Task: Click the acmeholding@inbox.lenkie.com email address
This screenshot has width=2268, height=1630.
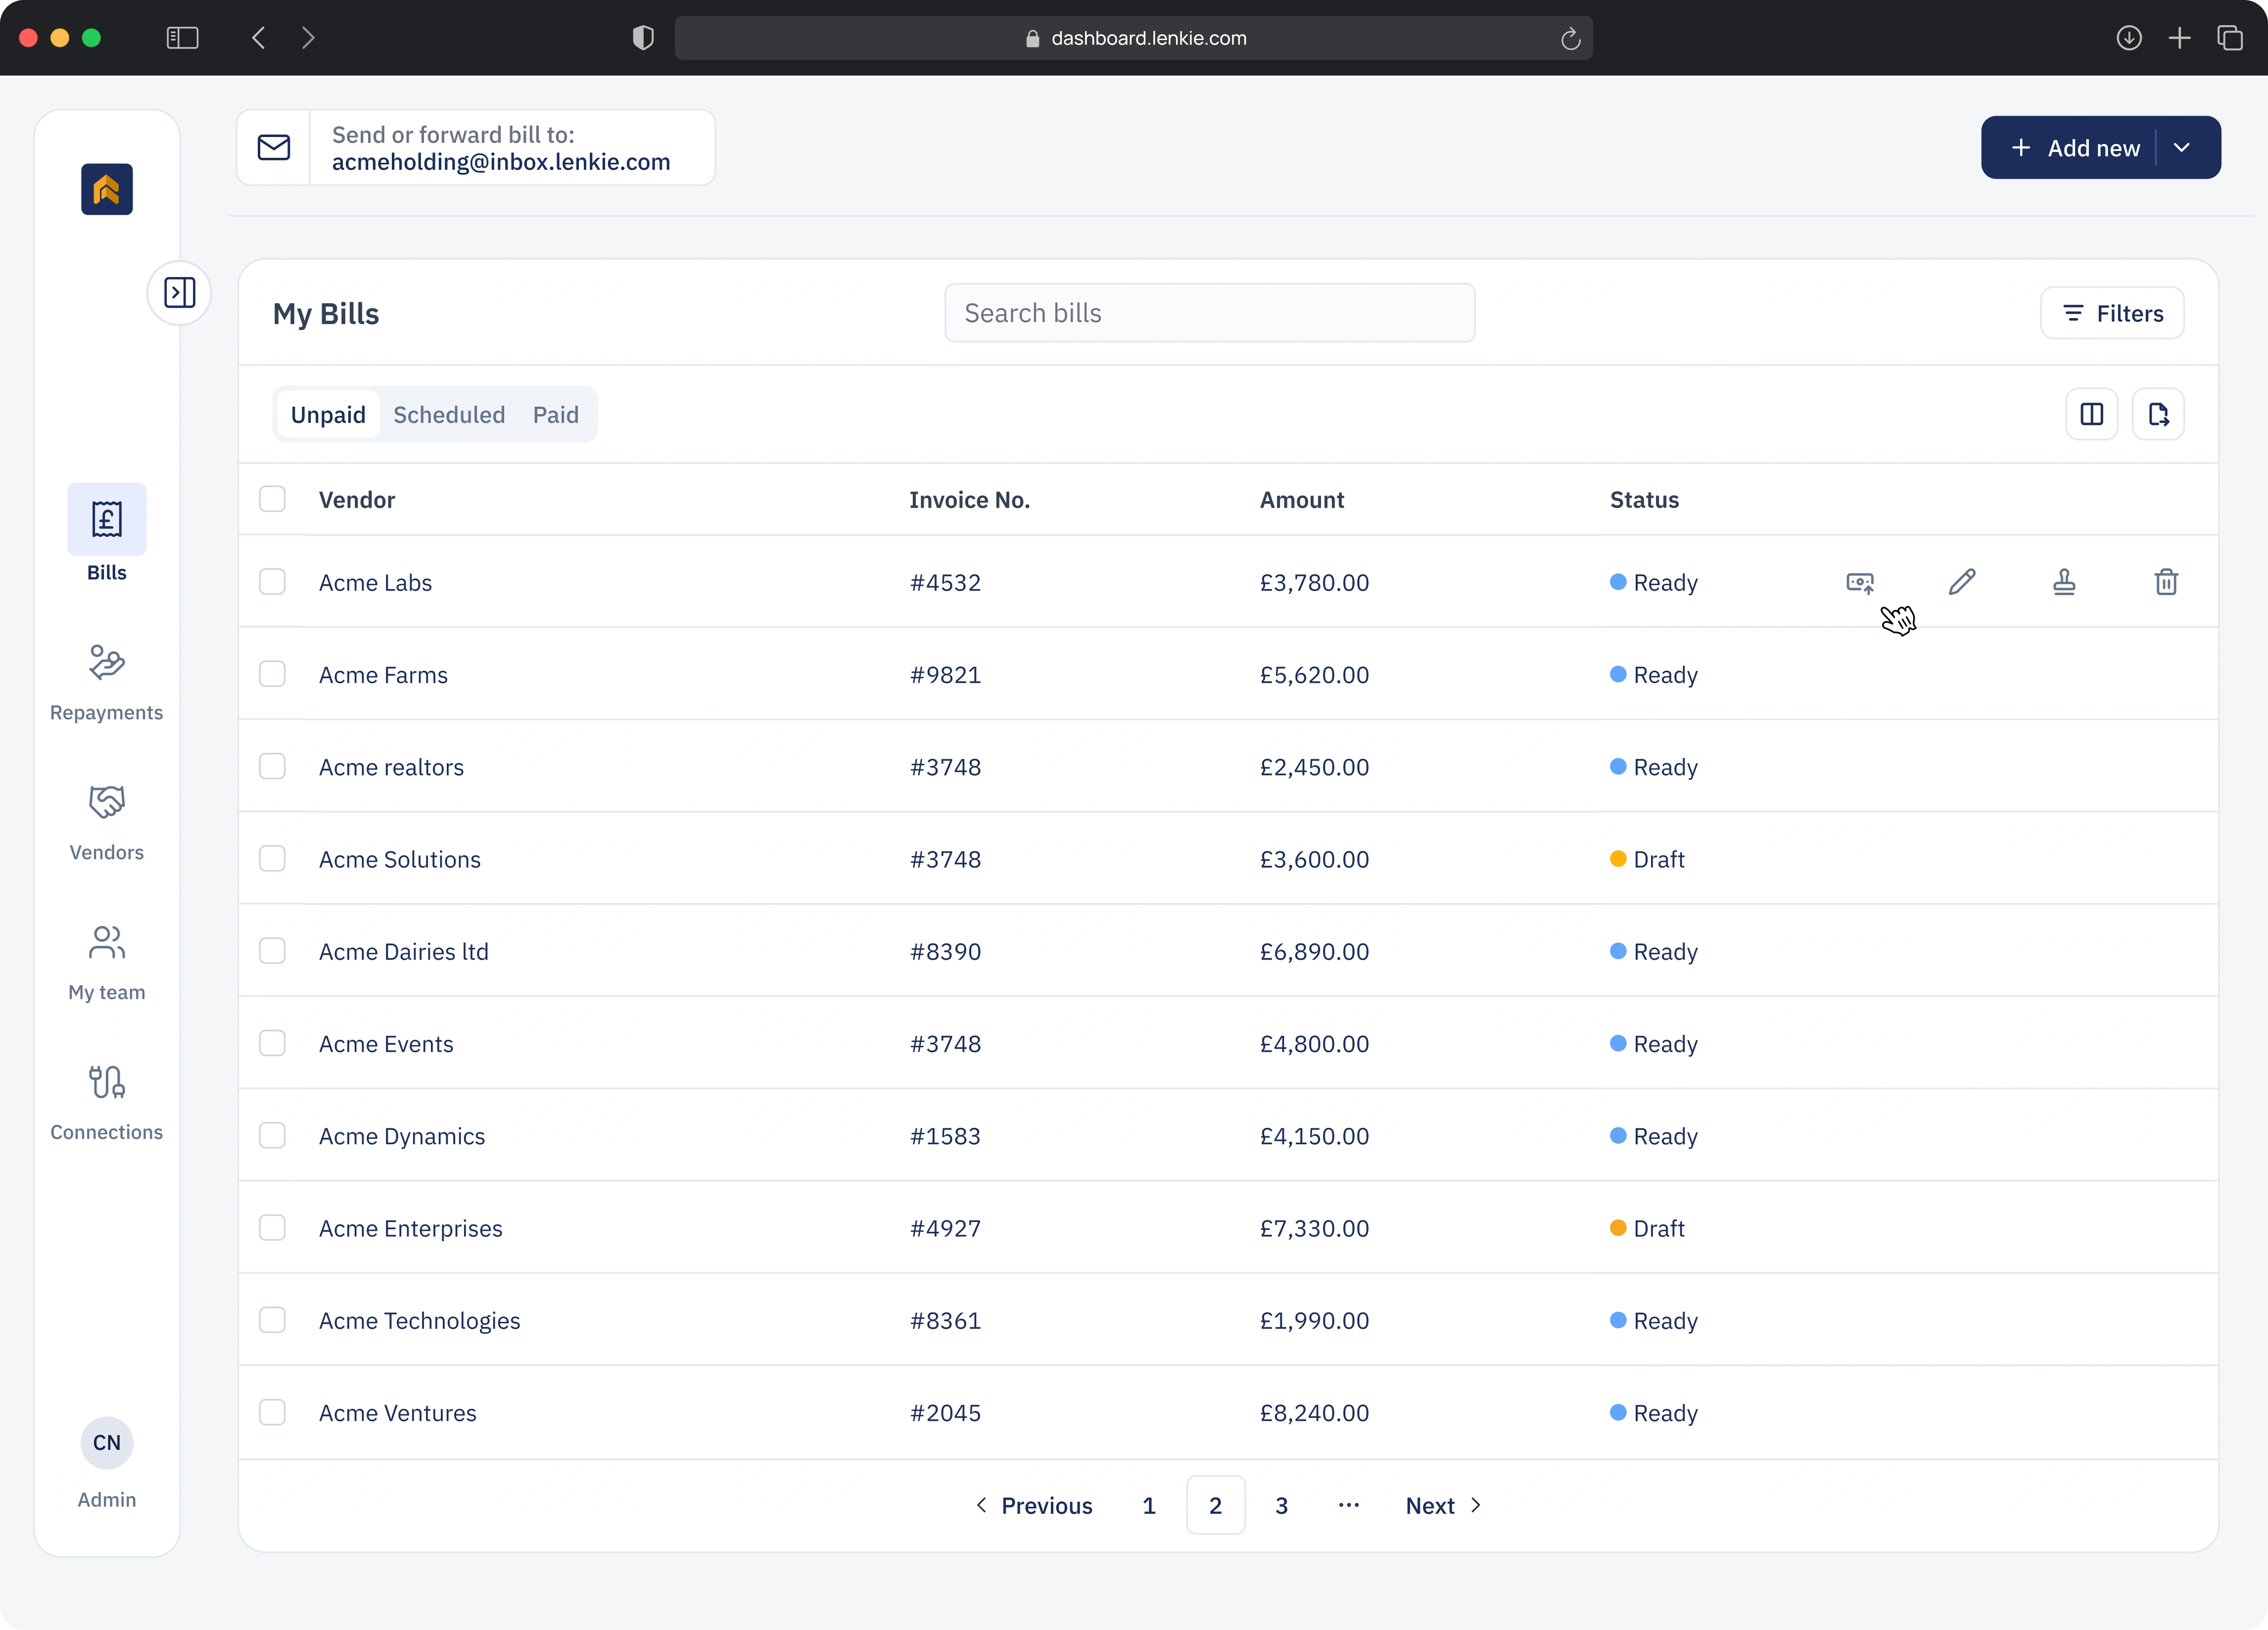Action: point(501,162)
